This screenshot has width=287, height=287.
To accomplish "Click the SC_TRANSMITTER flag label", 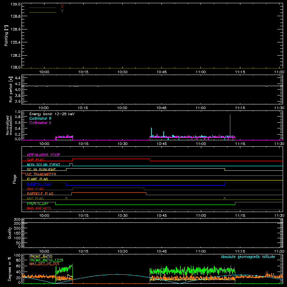I will (41, 174).
